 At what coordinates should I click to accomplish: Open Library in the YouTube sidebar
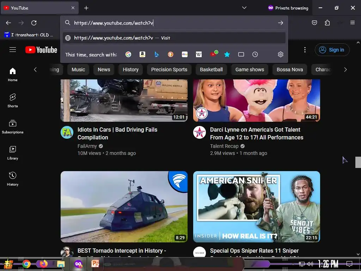[x=13, y=153]
